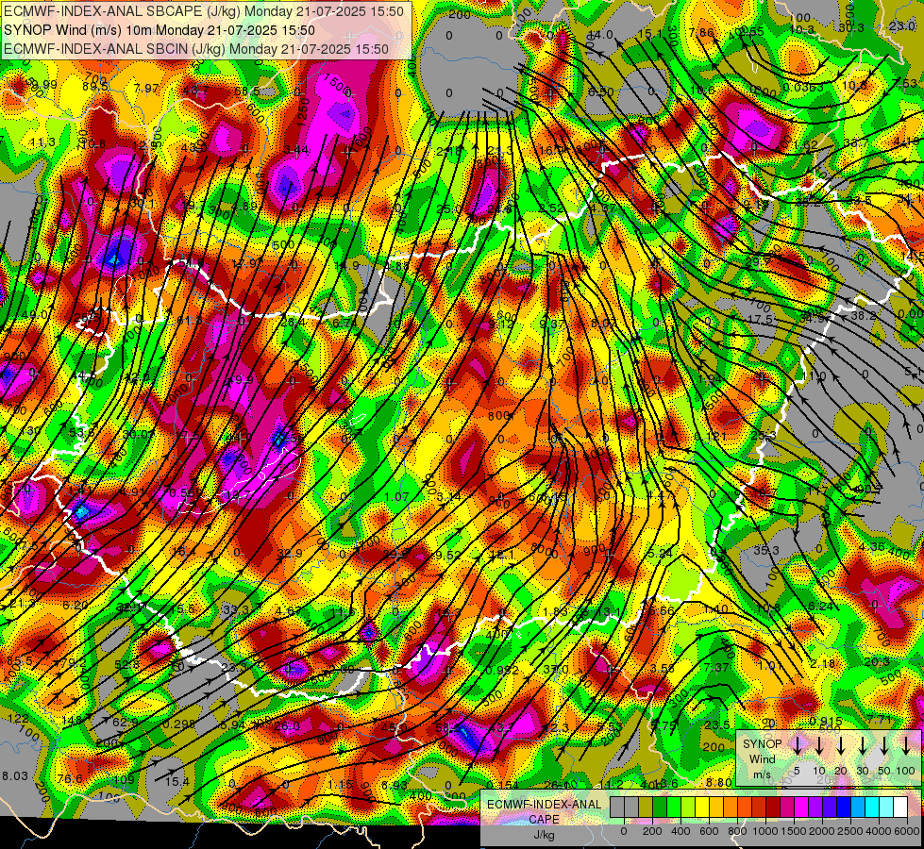924x849 pixels.
Task: Click the 50 m/s wind arrow in legend
Action: 884,745
